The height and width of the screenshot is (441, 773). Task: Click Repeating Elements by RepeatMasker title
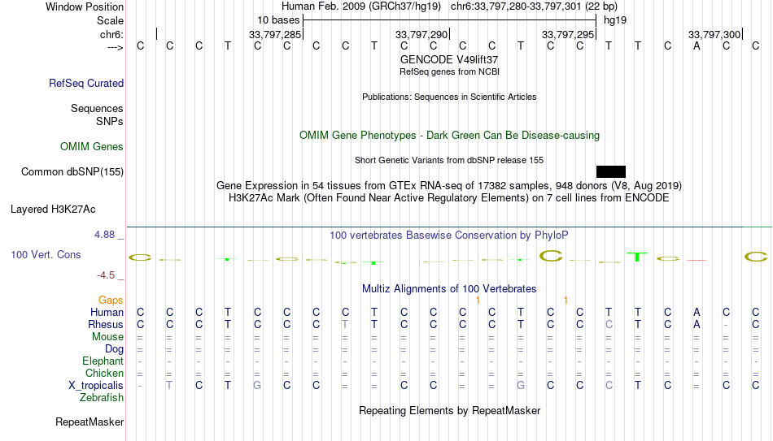point(450,410)
